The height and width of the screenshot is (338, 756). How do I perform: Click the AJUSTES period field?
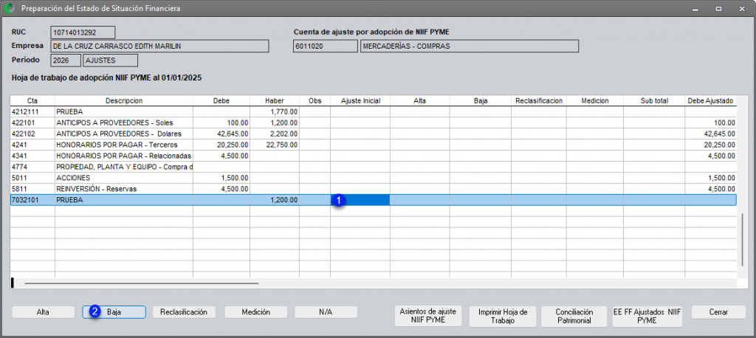(x=111, y=61)
